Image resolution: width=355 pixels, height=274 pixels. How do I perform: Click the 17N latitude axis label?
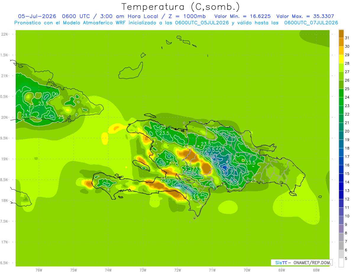point(4,242)
